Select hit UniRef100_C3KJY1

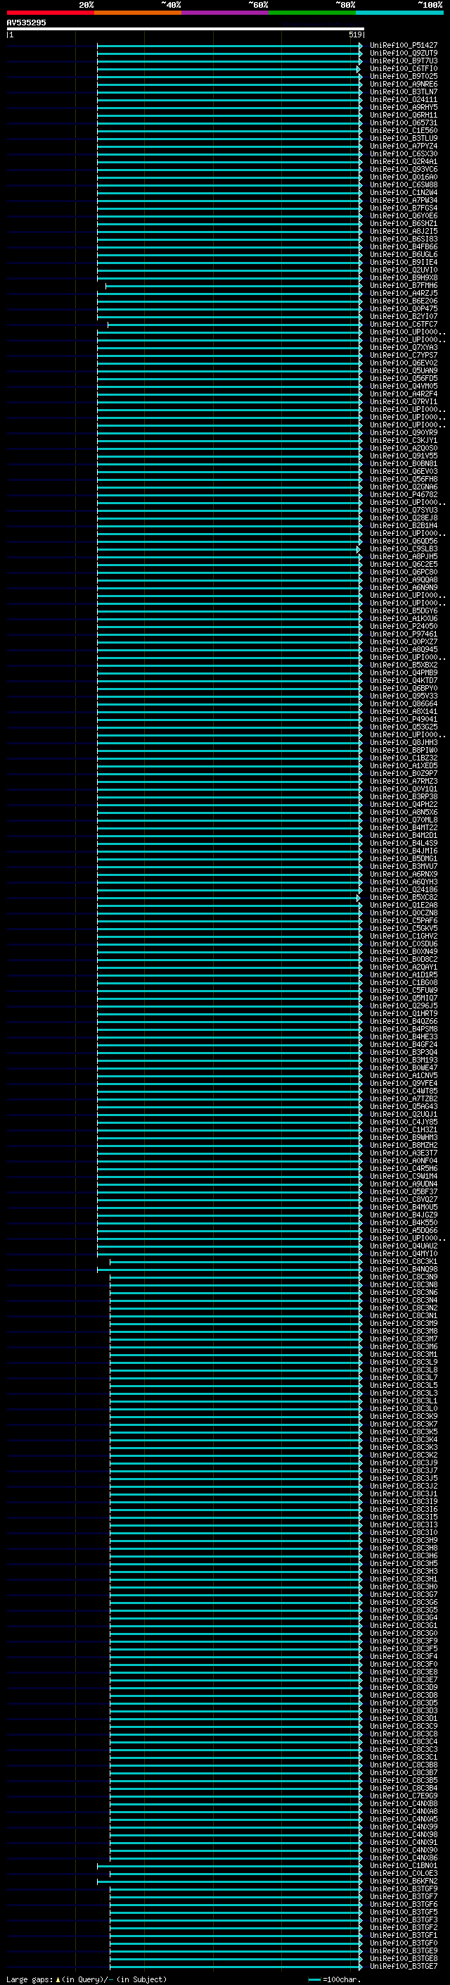tap(403, 441)
